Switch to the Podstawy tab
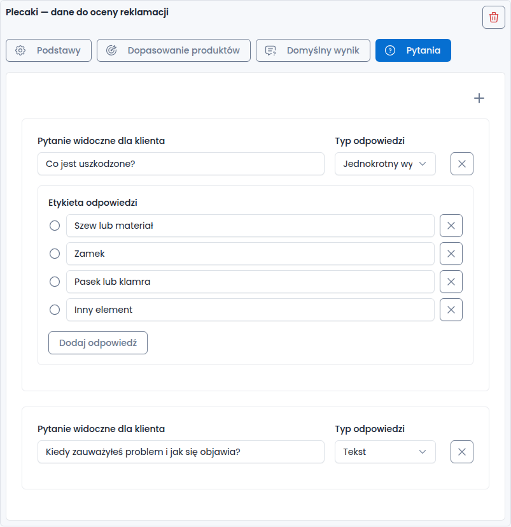This screenshot has width=511, height=527. 49,50
